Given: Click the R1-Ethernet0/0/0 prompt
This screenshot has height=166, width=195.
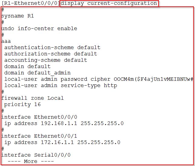Looking at the screenshot, I should coord(31,3).
